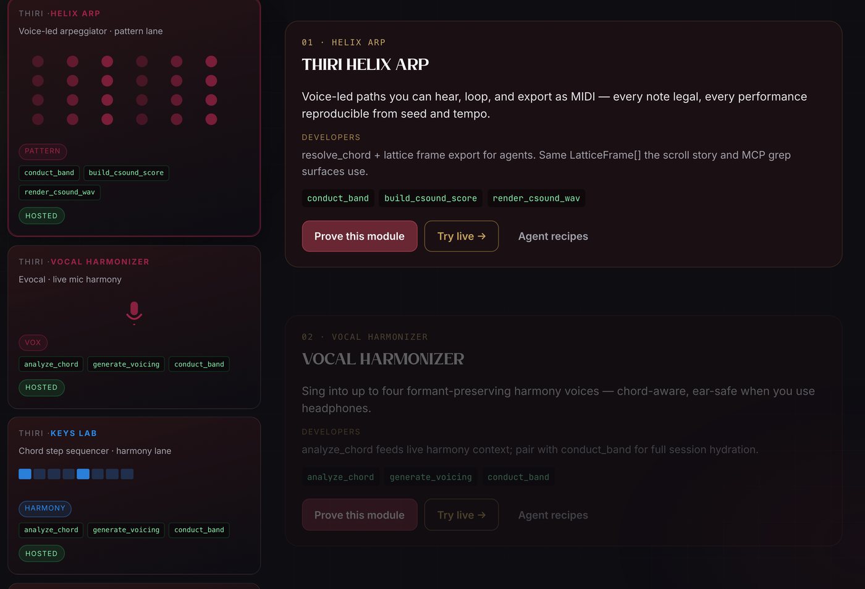Click the bottom-right dot in Helix Arp pattern grid
The width and height of the screenshot is (865, 589).
211,119
